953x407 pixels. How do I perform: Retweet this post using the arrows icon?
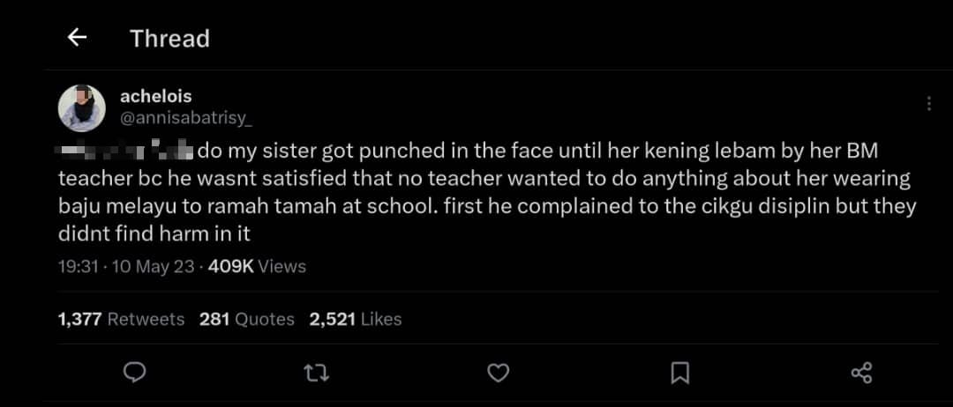click(x=316, y=374)
